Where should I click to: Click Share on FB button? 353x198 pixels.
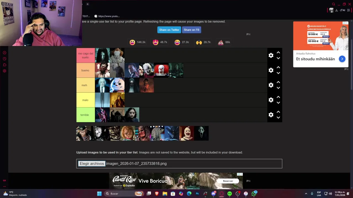click(x=191, y=30)
